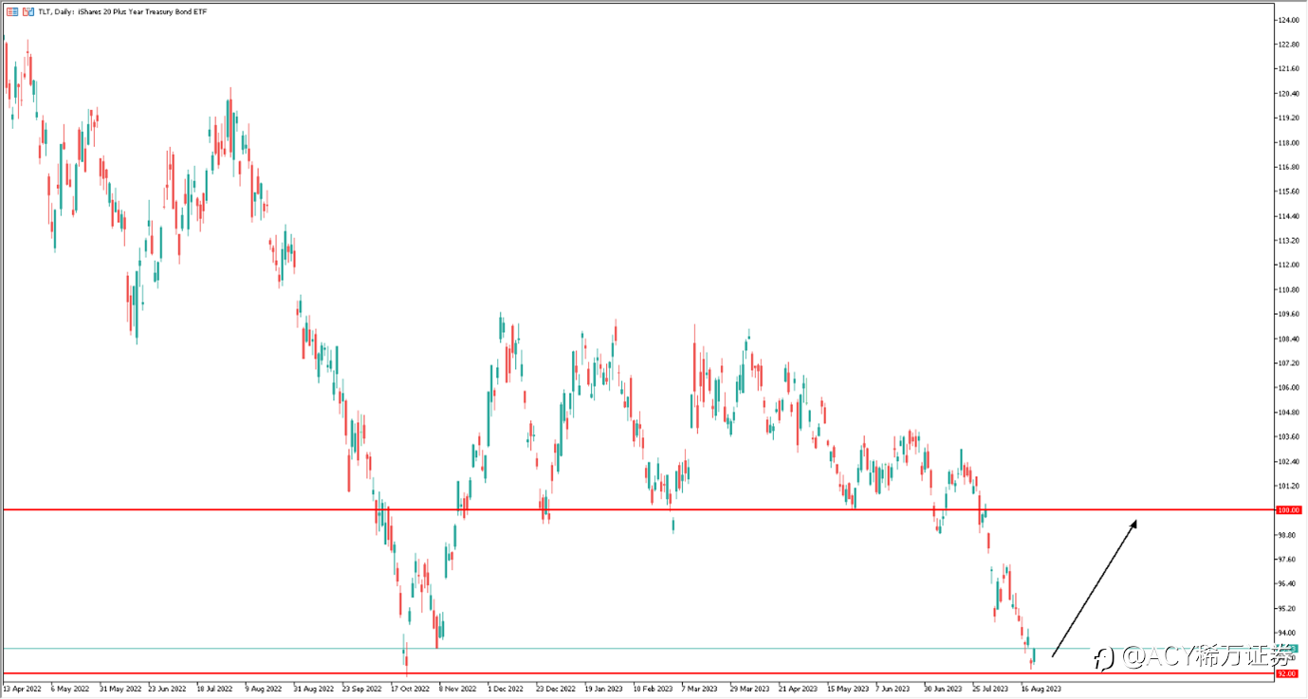Click the 116.80 price axis label
This screenshot has height=699, width=1308.
click(1289, 167)
